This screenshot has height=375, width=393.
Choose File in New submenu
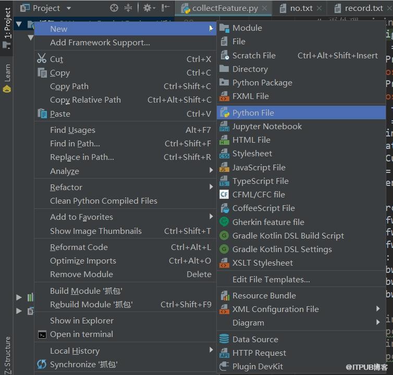[301, 41]
